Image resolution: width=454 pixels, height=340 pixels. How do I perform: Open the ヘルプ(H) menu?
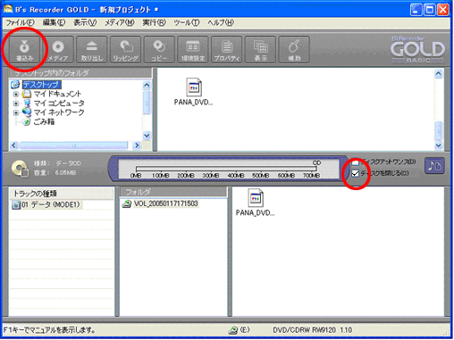click(x=221, y=22)
